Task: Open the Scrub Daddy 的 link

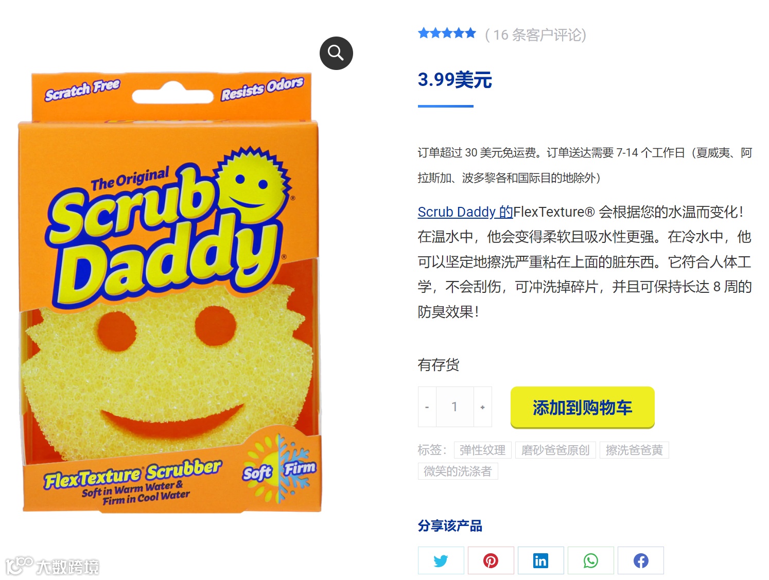Action: [x=465, y=212]
